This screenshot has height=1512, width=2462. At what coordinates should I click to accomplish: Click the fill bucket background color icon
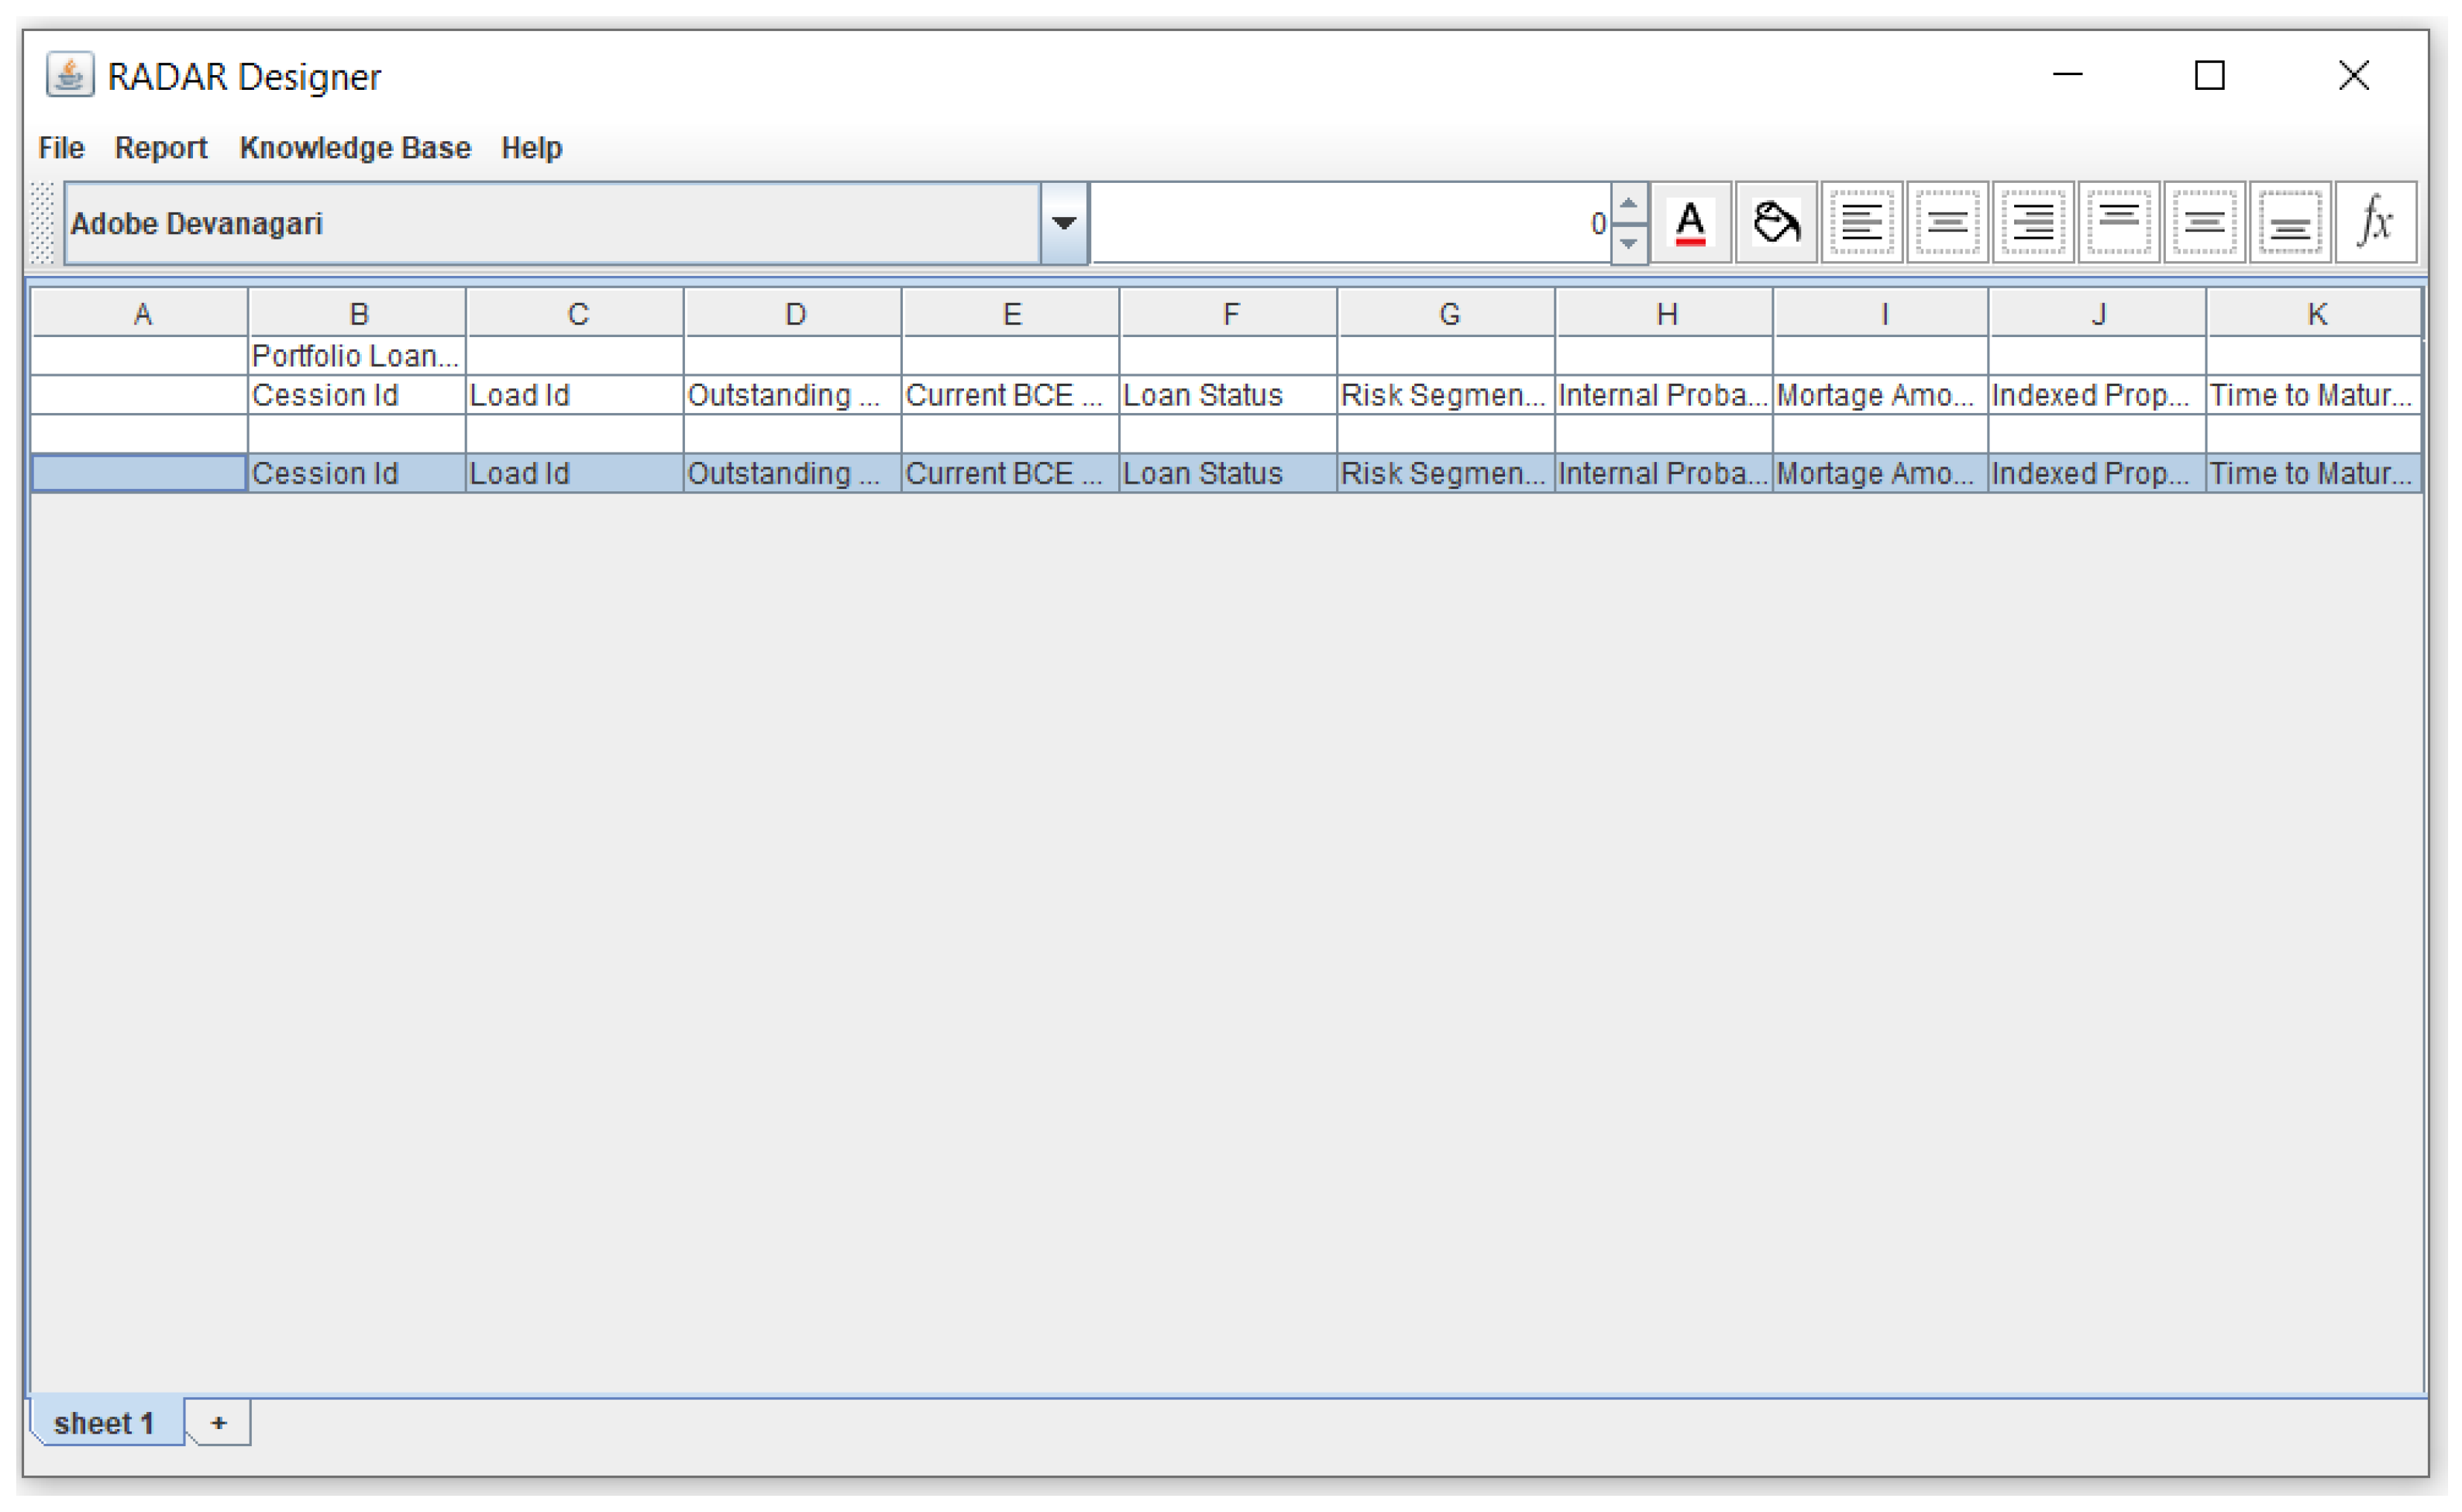1777,223
